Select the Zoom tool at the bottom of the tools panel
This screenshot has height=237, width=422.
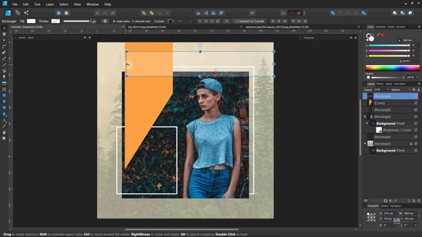4,138
